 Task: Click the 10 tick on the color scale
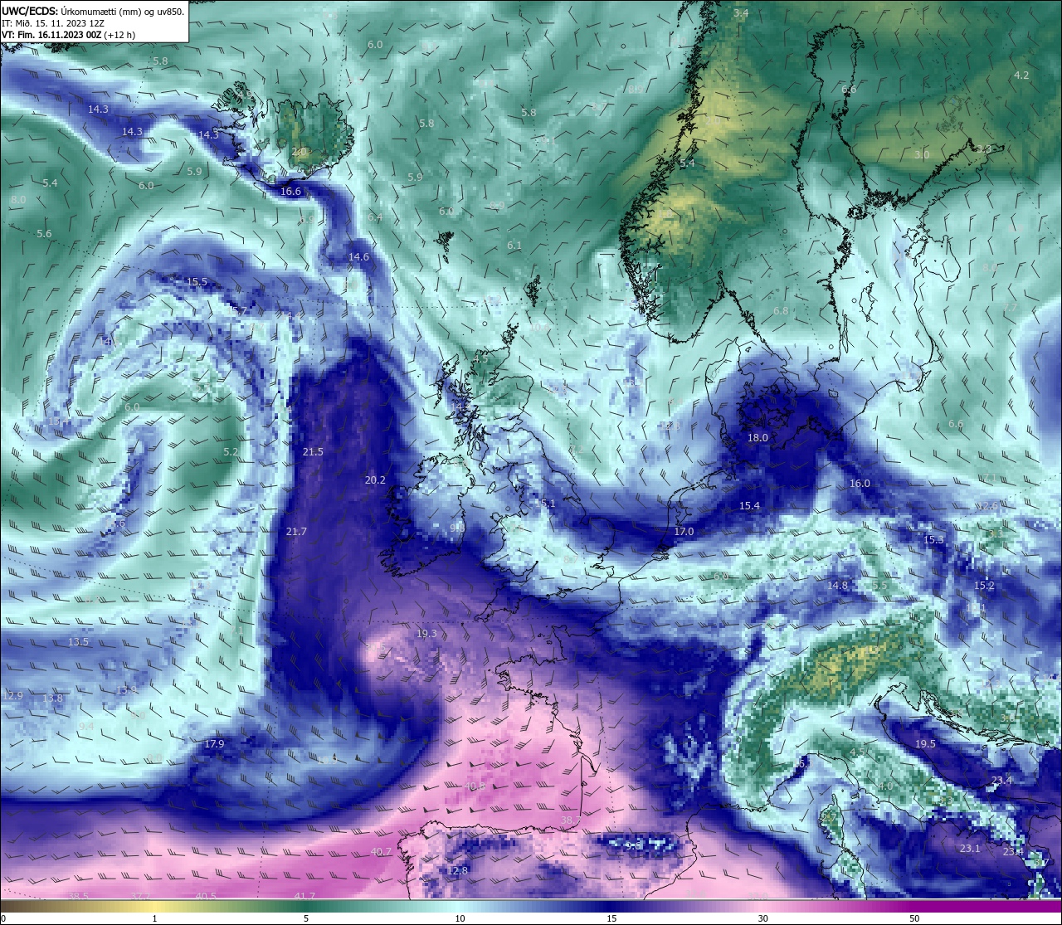[459, 918]
